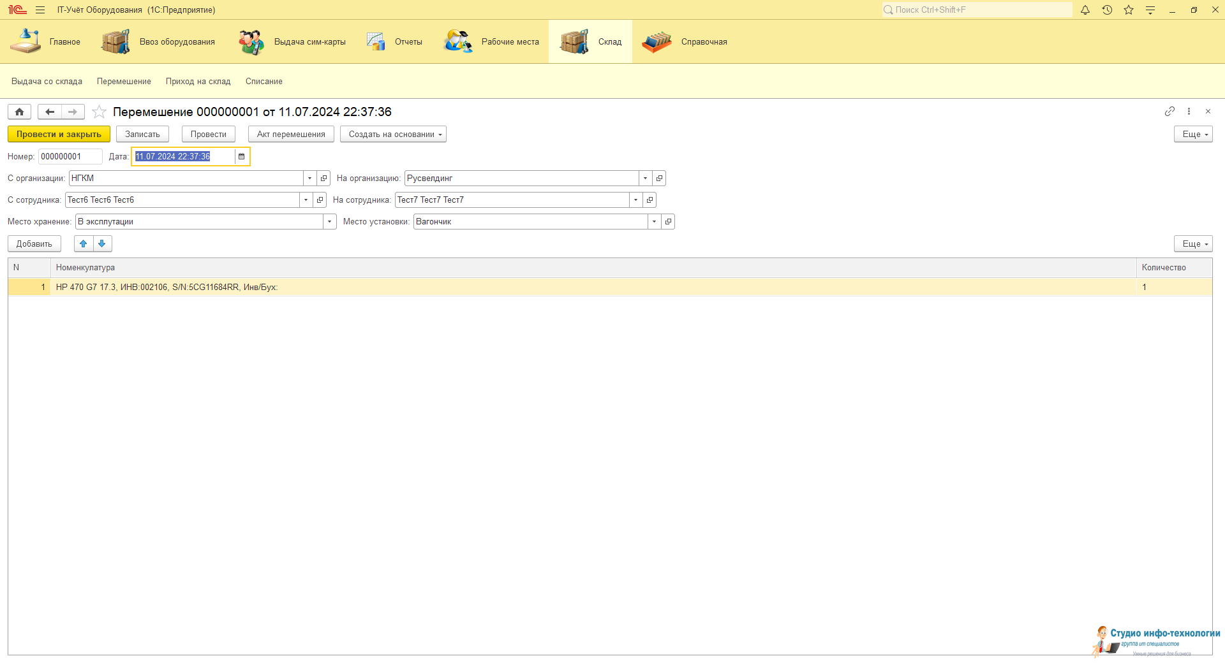Move row up with blue up arrow
The width and height of the screenshot is (1225, 663).
[84, 244]
